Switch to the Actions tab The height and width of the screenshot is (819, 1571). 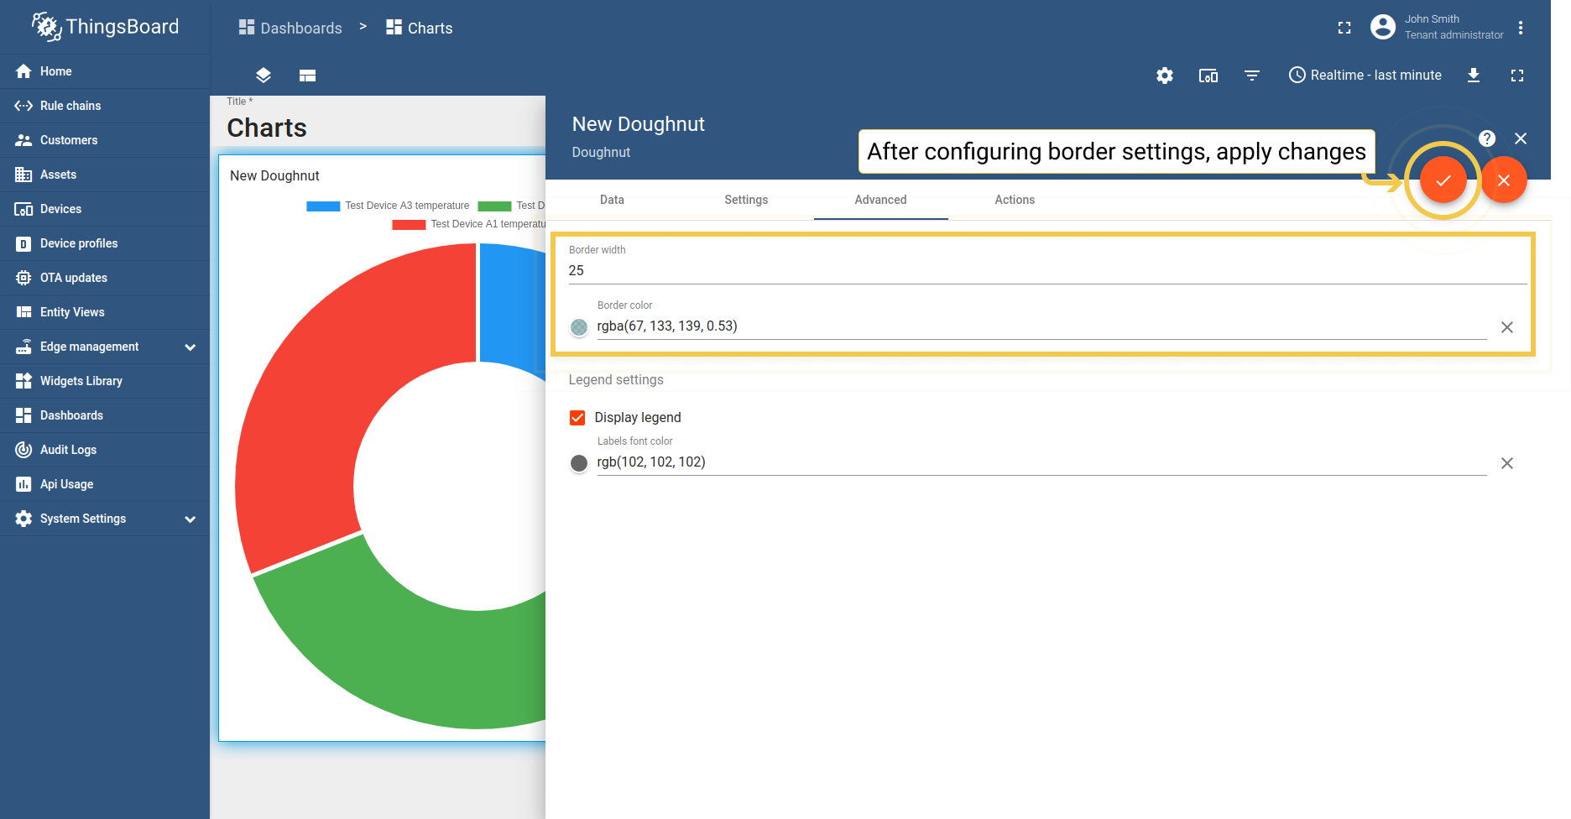click(x=1014, y=200)
